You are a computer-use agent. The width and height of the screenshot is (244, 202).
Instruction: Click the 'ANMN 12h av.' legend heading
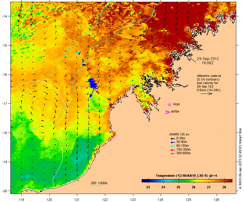pos(179,134)
